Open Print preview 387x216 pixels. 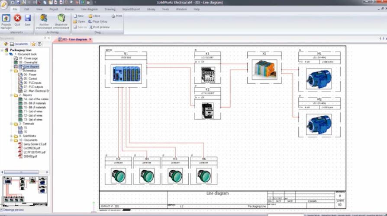tap(99, 27)
